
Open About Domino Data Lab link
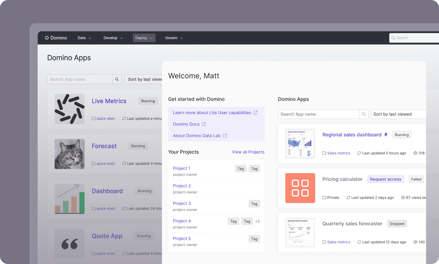coord(197,136)
